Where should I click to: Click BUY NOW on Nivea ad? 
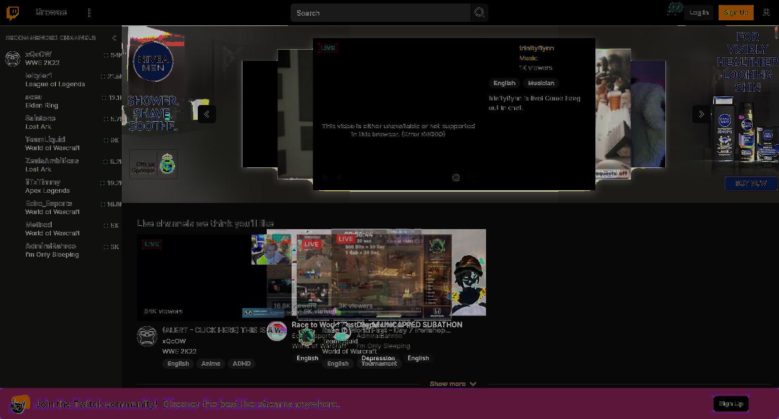pyautogui.click(x=751, y=183)
